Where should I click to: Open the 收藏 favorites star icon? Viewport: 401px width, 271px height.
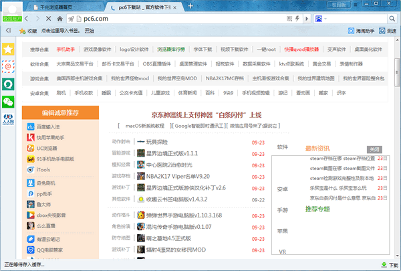pos(28,31)
